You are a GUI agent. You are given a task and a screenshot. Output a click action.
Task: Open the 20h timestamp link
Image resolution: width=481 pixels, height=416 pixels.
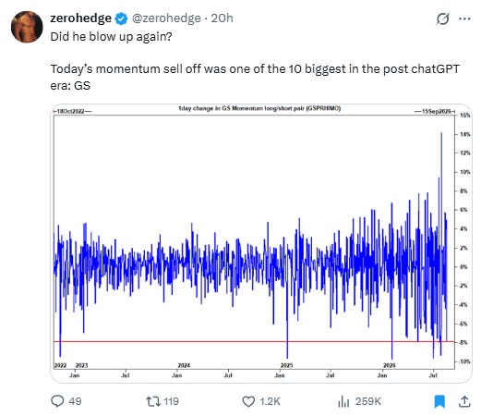coord(222,18)
